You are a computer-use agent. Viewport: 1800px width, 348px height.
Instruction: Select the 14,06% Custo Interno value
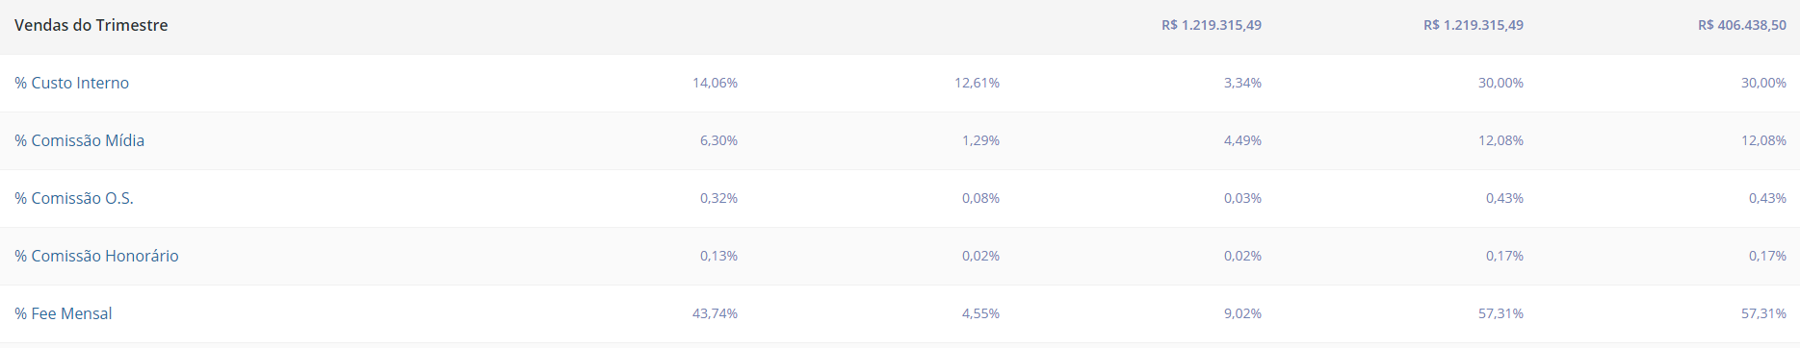[715, 83]
